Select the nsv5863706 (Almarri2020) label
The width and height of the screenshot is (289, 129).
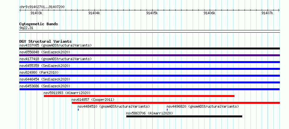[x=149, y=113]
